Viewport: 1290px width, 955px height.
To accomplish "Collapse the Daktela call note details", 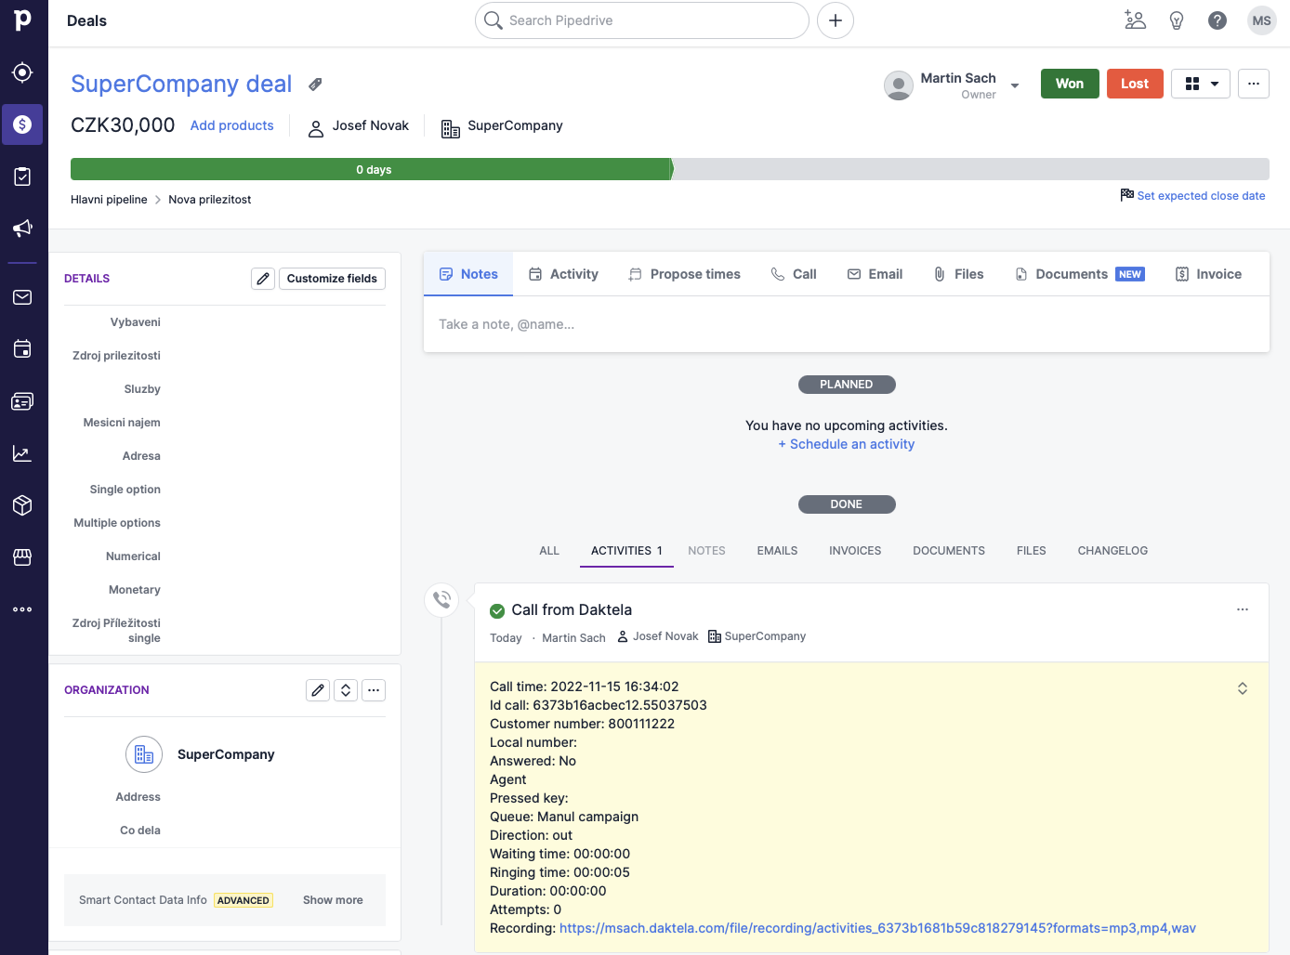I will (x=1243, y=688).
